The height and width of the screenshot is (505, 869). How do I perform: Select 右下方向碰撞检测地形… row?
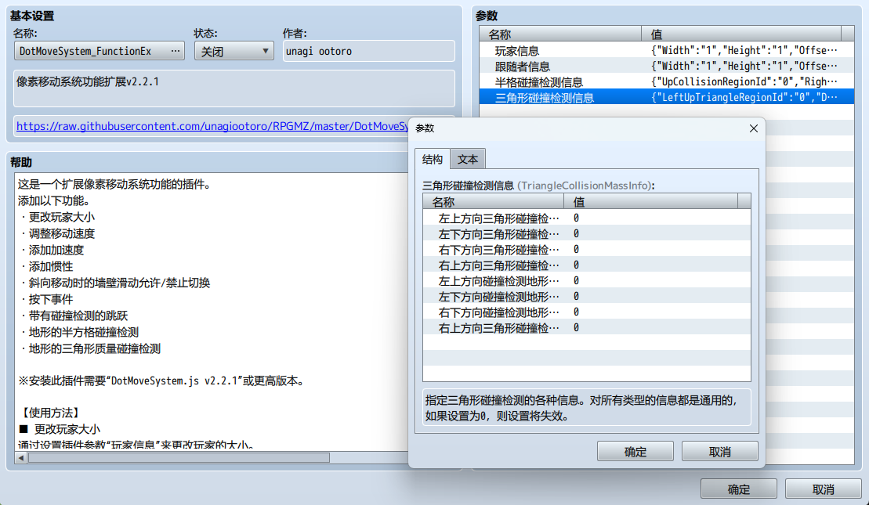[x=586, y=312]
